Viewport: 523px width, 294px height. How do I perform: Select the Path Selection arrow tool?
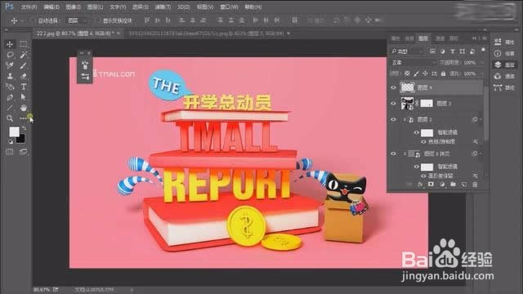(23, 97)
